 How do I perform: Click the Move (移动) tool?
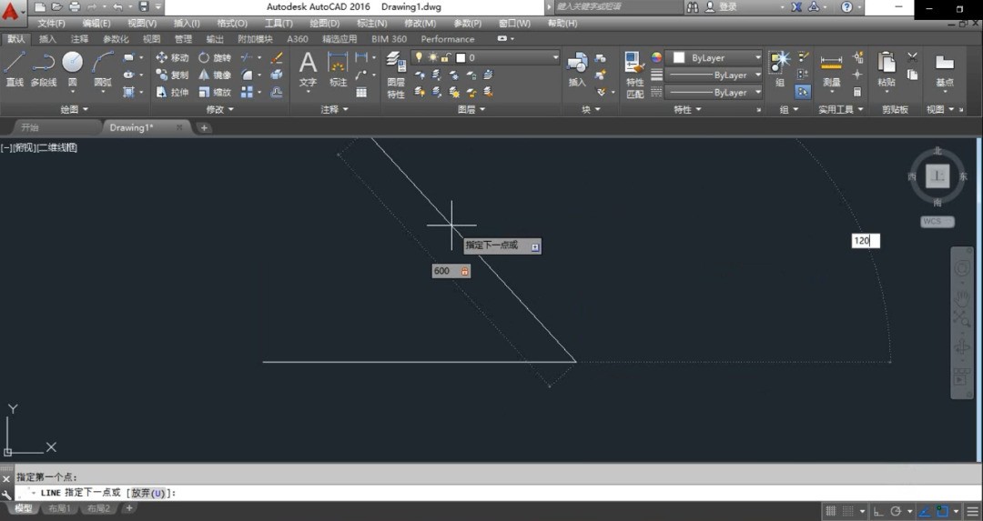(172, 57)
